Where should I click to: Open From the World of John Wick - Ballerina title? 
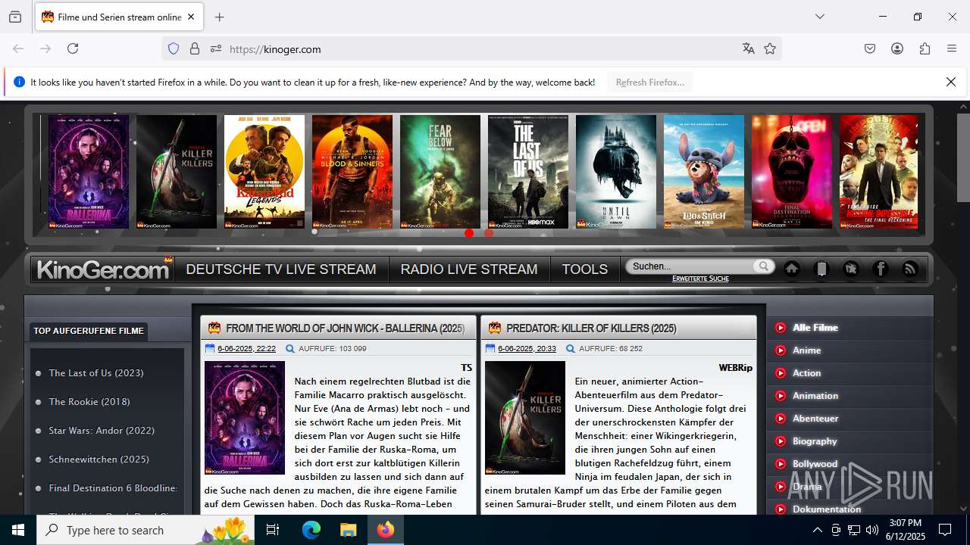[345, 329]
